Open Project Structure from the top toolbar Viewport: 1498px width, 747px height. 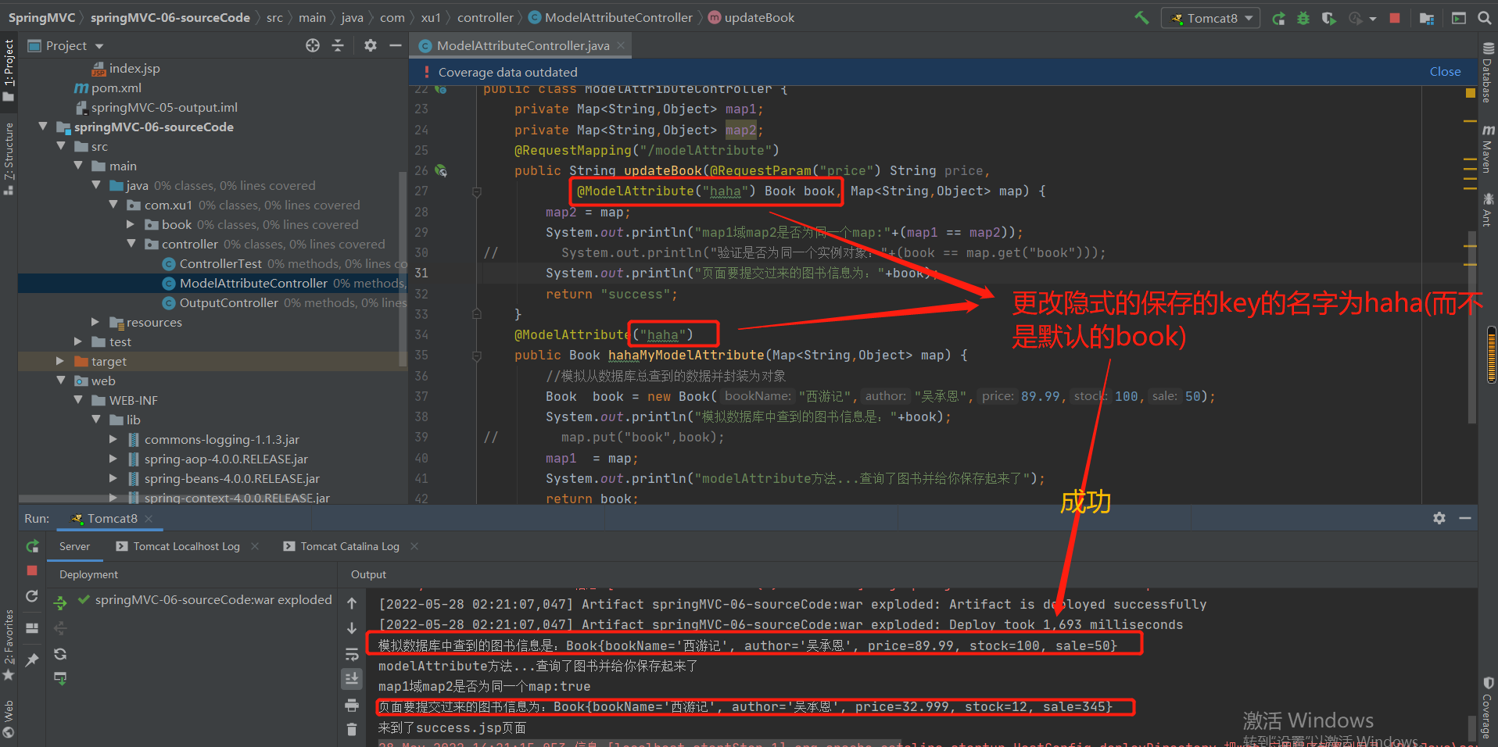pos(1427,18)
